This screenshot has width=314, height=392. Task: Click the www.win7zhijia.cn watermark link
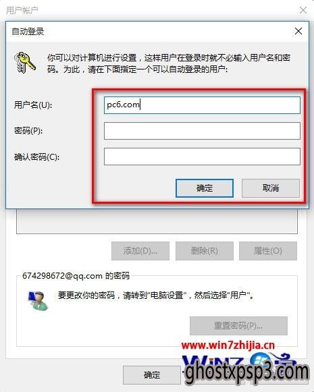(228, 345)
